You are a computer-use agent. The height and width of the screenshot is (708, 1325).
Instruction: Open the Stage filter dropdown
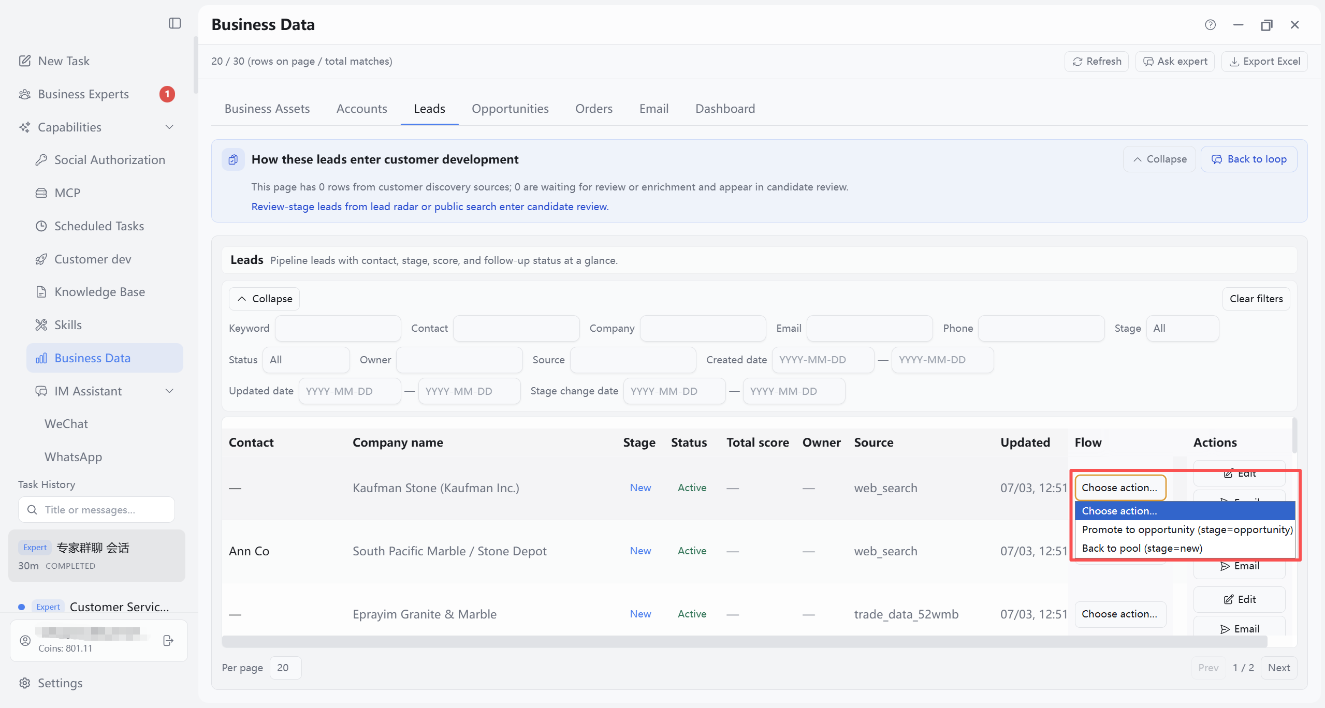[x=1182, y=329]
